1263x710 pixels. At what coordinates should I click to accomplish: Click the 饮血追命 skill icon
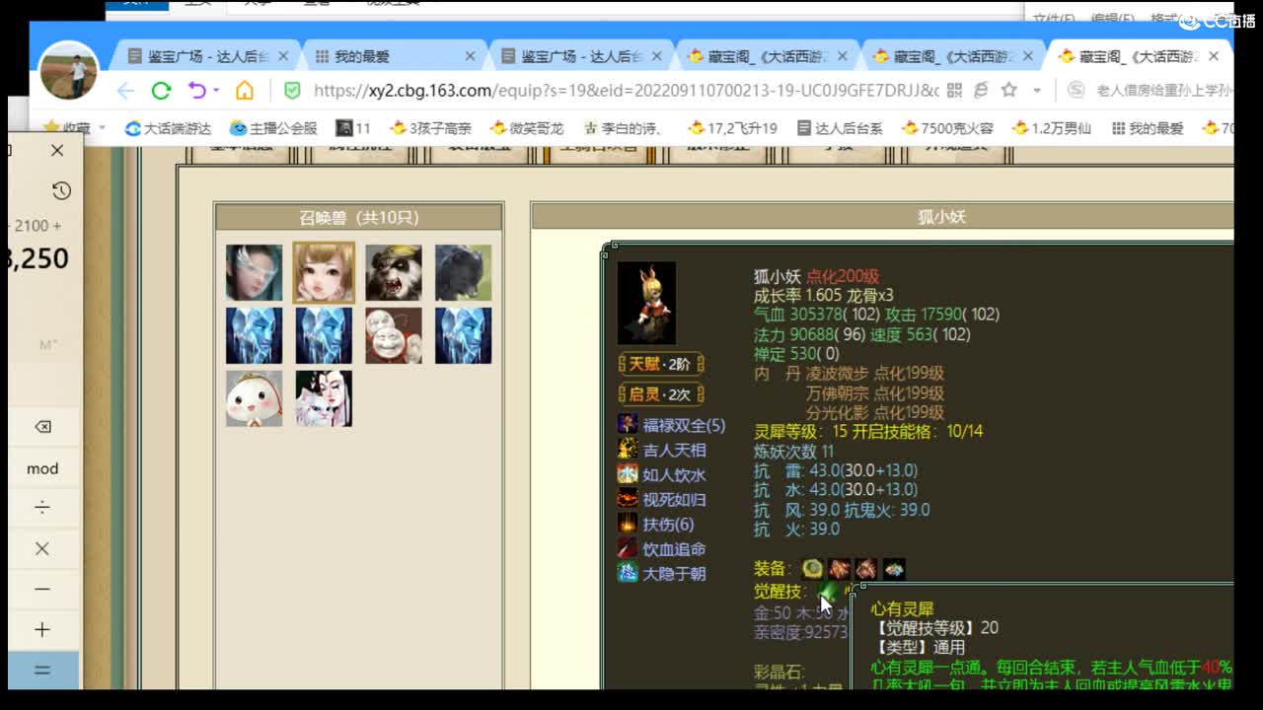click(x=628, y=548)
